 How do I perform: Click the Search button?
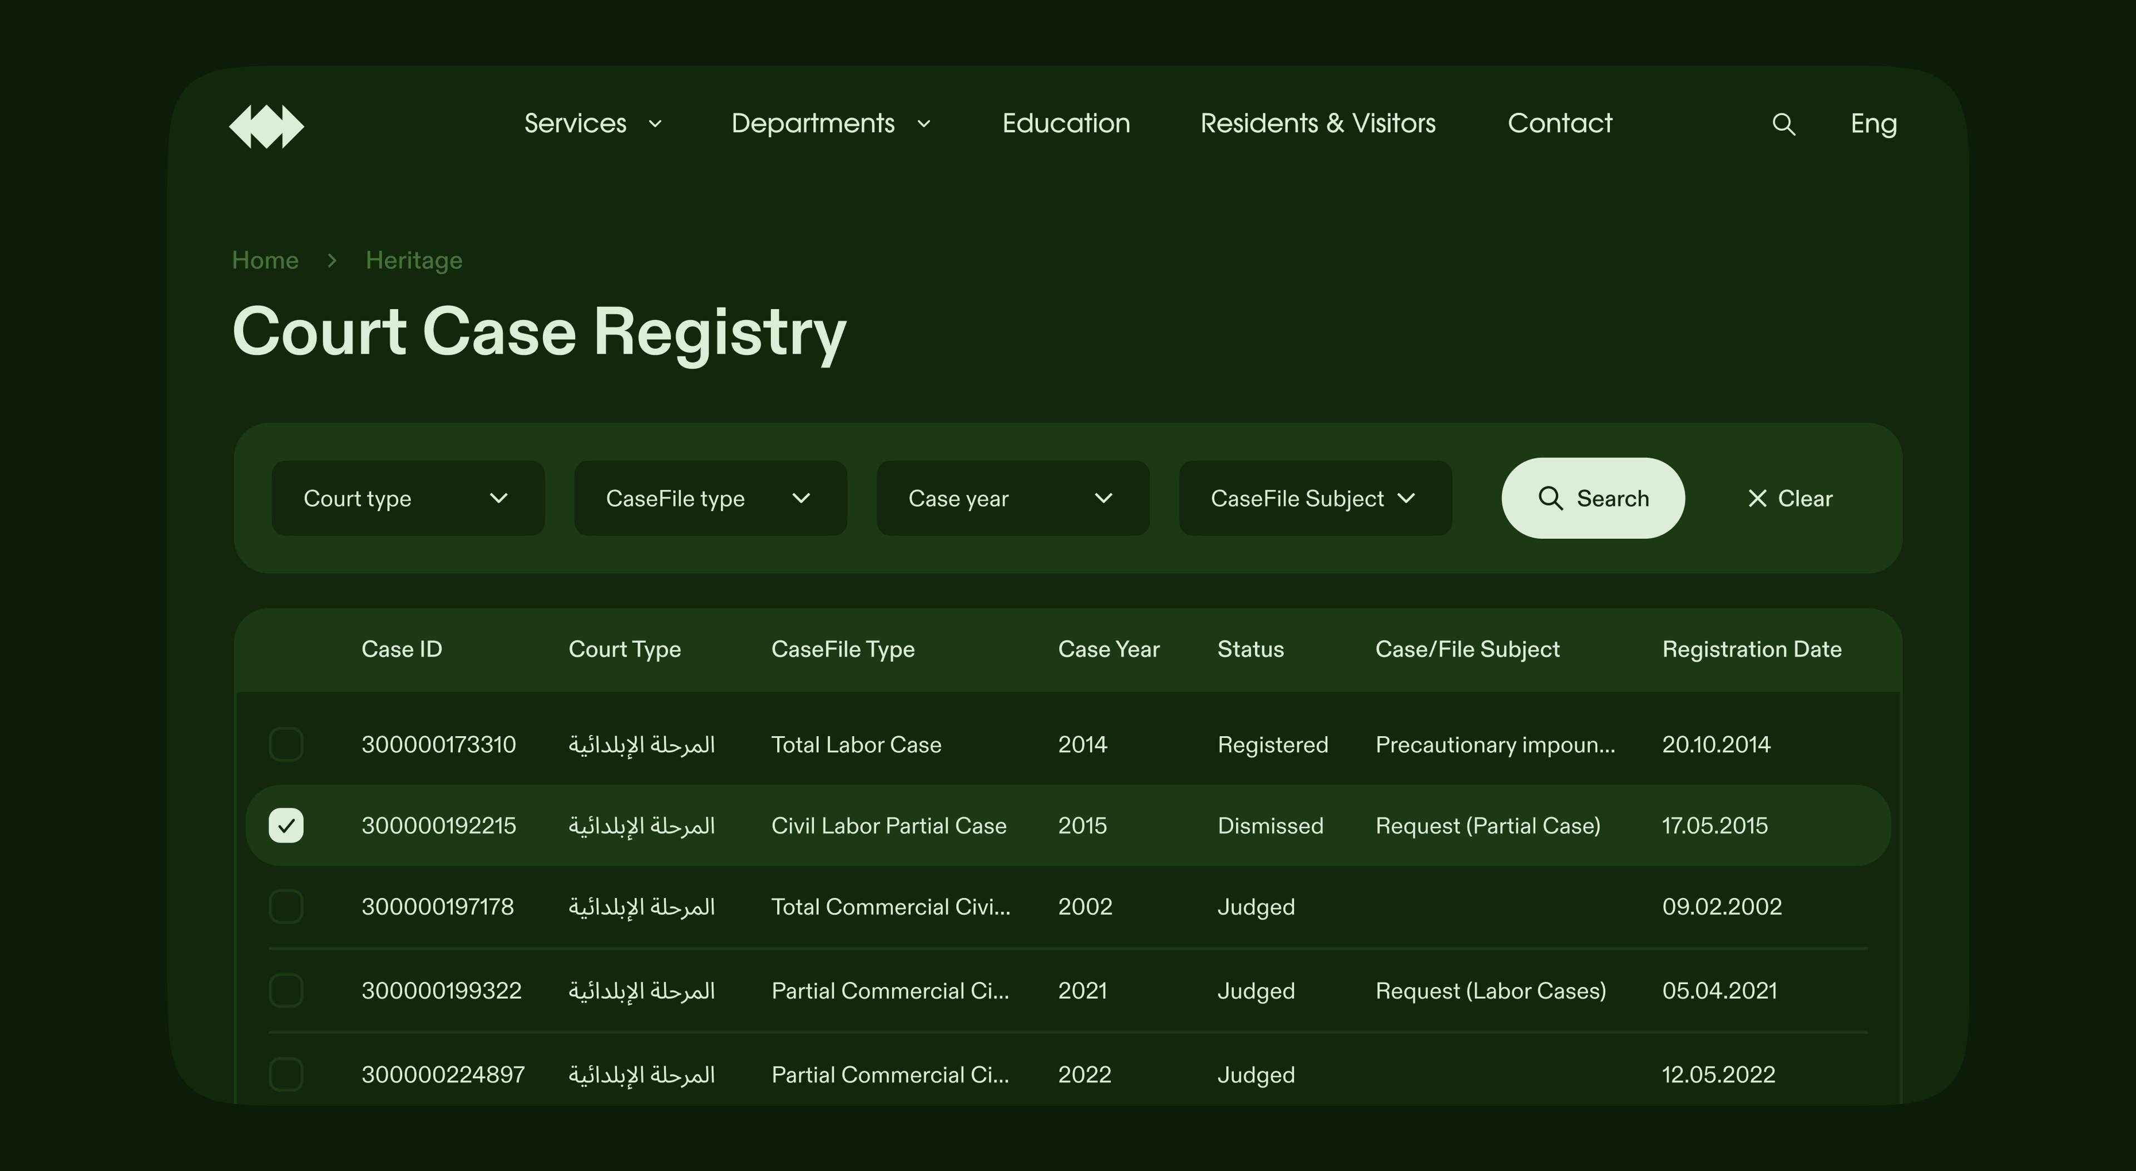click(x=1593, y=498)
